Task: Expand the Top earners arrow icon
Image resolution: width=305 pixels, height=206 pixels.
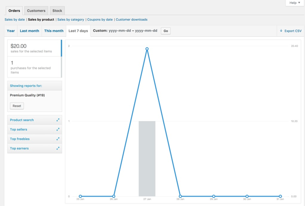Action: point(58,148)
